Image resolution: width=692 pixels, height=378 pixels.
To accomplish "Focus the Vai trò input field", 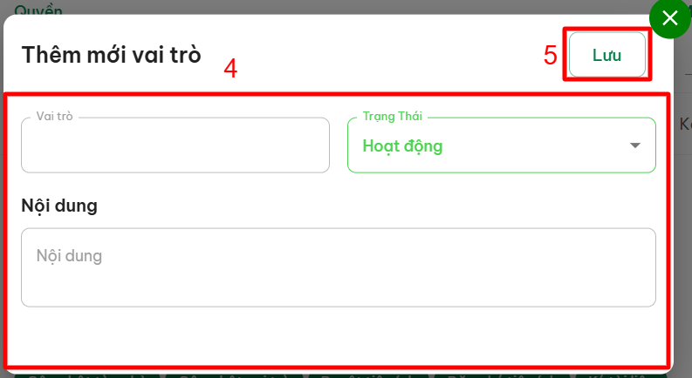I will pyautogui.click(x=175, y=145).
